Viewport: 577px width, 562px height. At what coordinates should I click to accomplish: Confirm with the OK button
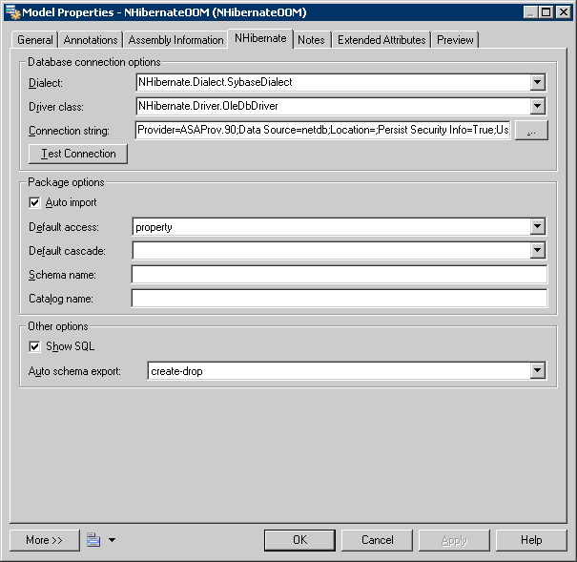299,540
